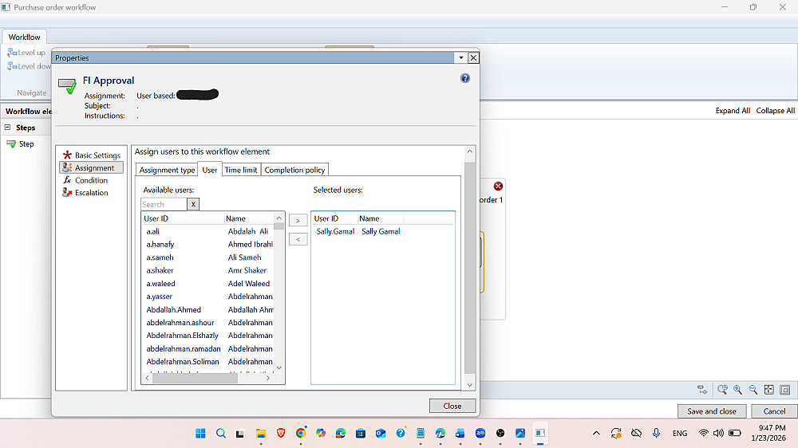
Task: Open Zoom from the taskbar
Action: [480, 434]
